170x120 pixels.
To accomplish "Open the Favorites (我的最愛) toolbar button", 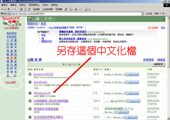I will coord(47,9).
